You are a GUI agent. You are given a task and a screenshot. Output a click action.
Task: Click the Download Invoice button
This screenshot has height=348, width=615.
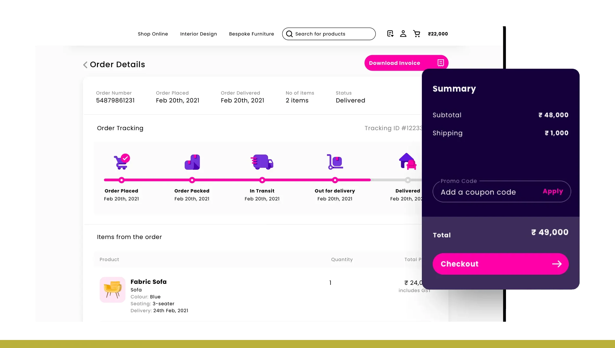394,63
